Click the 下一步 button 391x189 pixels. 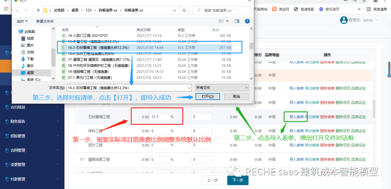(237, 180)
